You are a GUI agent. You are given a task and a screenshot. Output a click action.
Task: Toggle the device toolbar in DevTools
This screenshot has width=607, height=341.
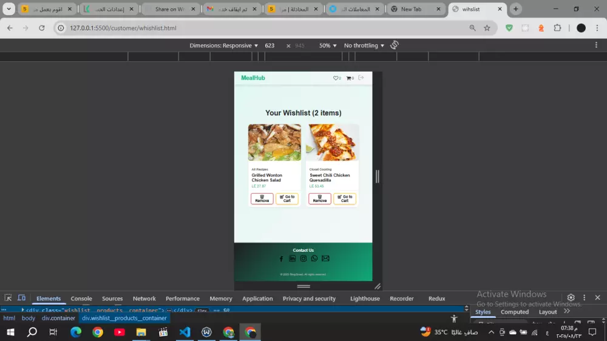click(22, 298)
